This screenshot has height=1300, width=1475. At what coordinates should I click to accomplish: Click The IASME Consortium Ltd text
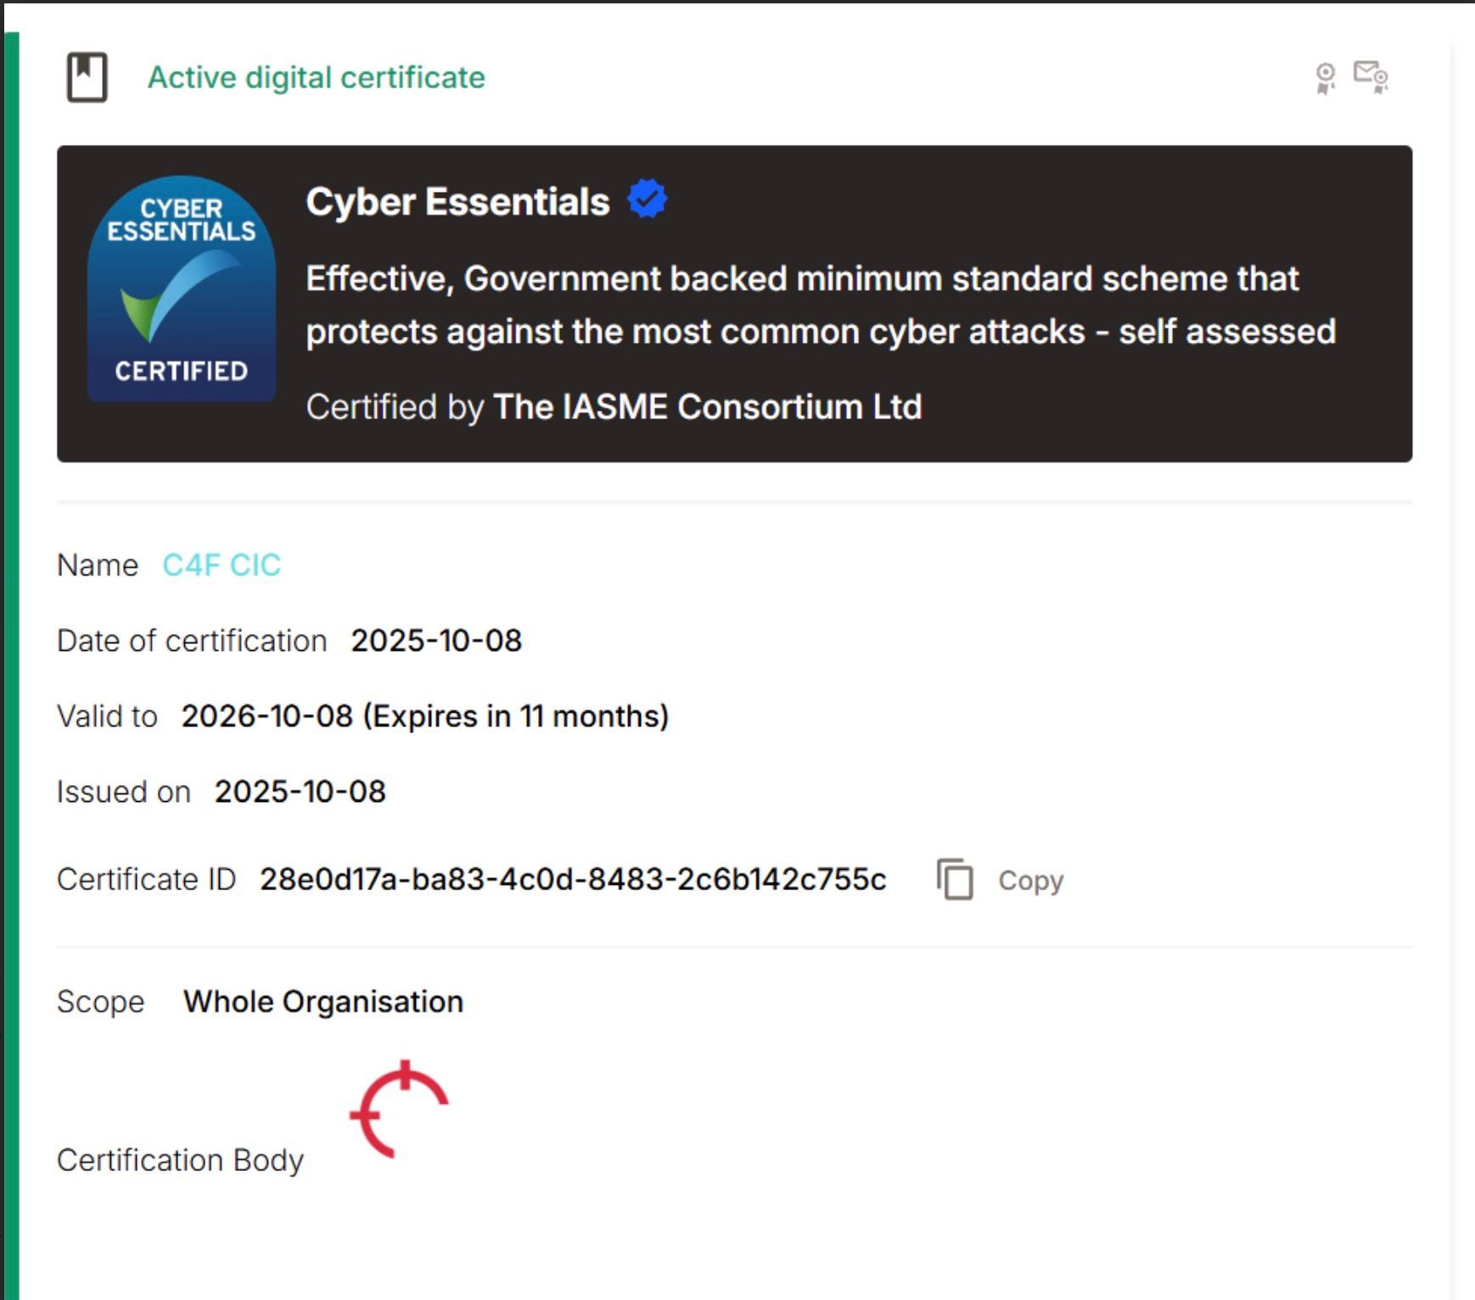(x=707, y=406)
